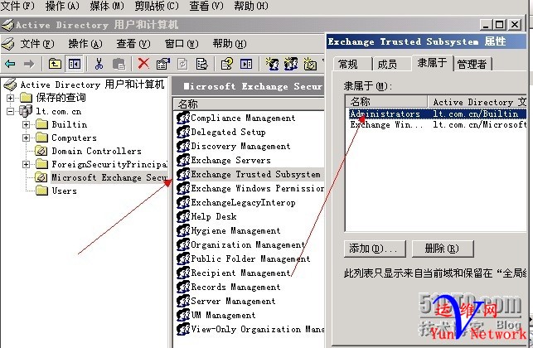Click the Active Directory folder column header
This screenshot has height=348, width=533.
pyautogui.click(x=477, y=101)
